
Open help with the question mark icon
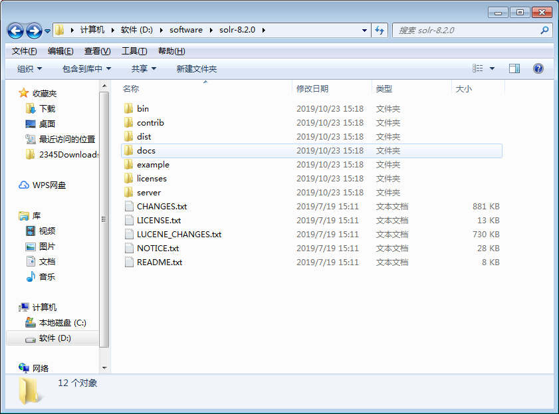click(x=538, y=68)
